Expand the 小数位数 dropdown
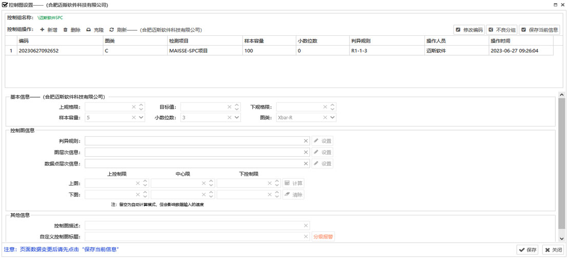 (x=237, y=118)
